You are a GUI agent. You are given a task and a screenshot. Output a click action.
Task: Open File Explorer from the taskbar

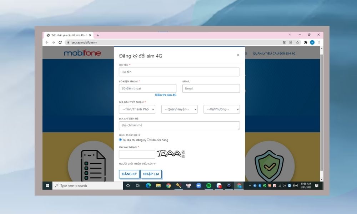point(158,185)
